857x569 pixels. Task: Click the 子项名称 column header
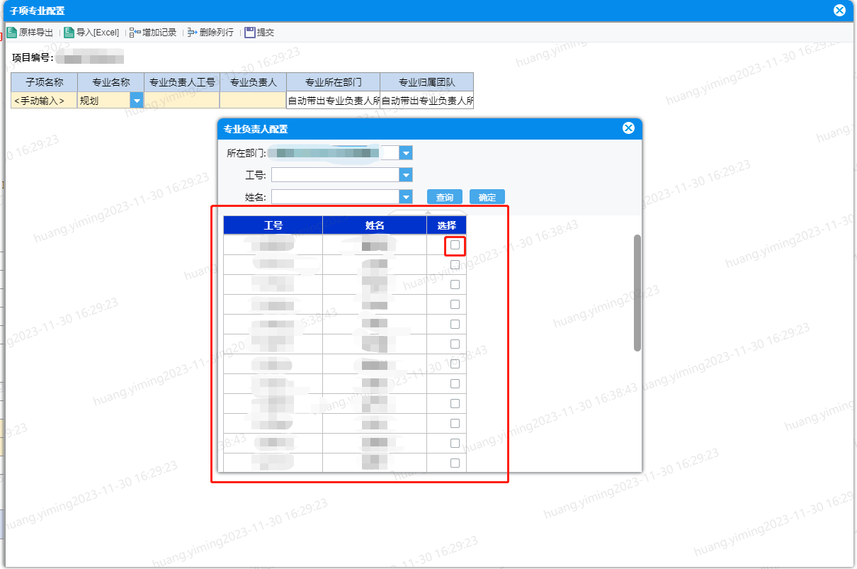[44, 82]
